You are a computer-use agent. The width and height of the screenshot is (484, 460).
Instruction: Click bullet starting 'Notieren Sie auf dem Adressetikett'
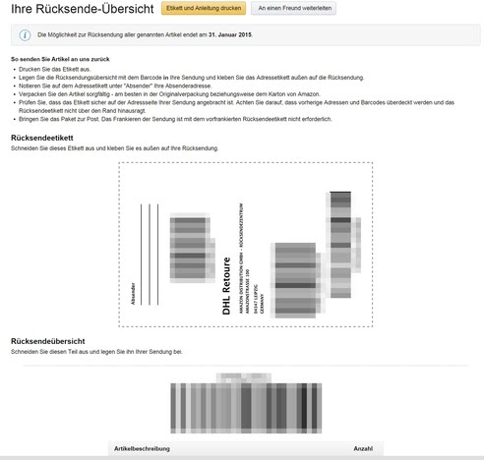click(115, 86)
